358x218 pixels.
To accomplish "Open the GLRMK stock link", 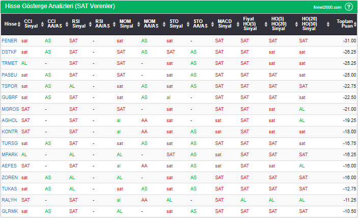I will tap(10, 211).
